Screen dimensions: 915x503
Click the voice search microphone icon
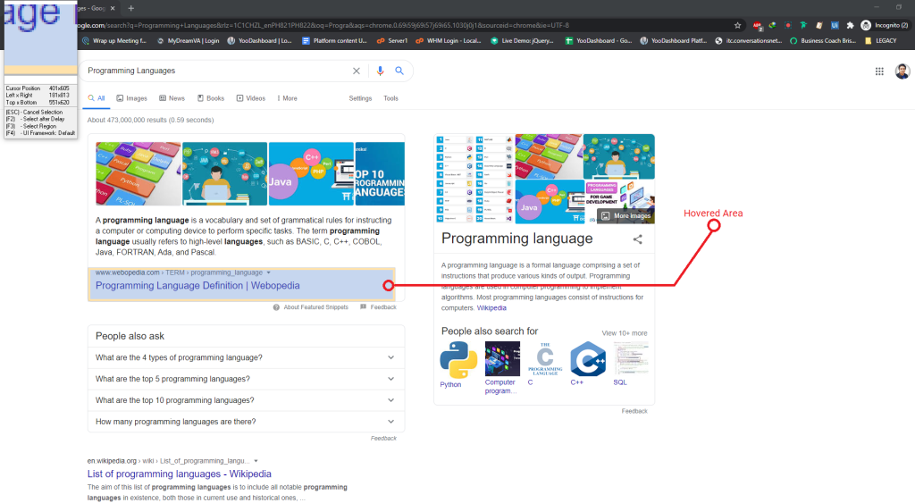click(x=380, y=71)
